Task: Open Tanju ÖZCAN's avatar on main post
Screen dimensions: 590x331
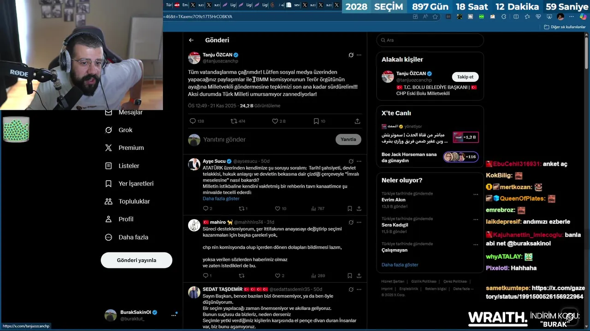Action: point(194,58)
